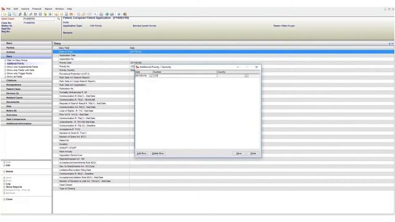Viewport: 395px width, 222px height.
Task: Select the Citations section in the sidebar
Action: (x=26, y=80)
